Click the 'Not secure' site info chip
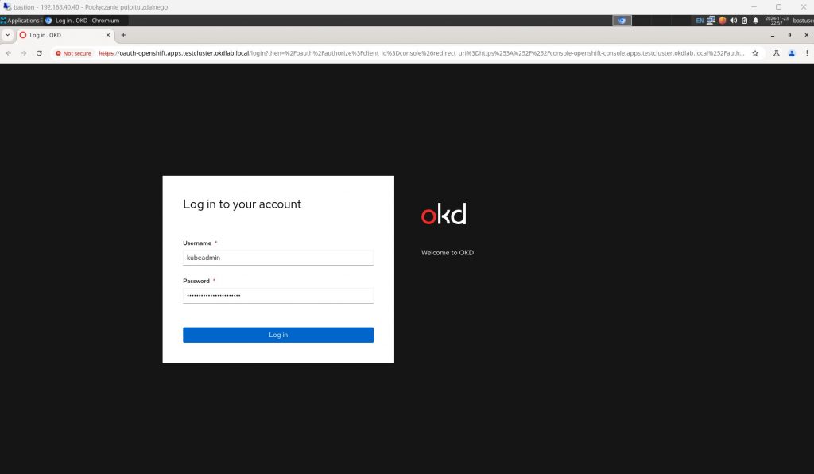Screen dimensions: 814x474 click(73, 53)
